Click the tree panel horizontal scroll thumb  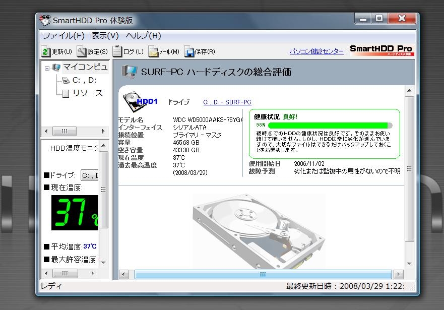click(x=65, y=131)
